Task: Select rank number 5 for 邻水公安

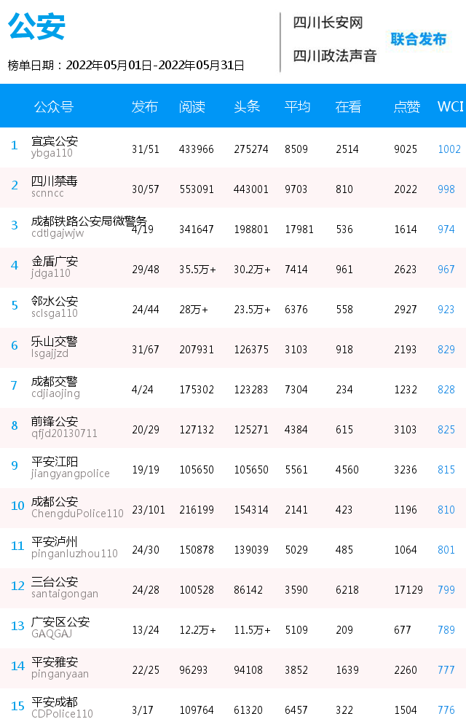Action: [14, 305]
